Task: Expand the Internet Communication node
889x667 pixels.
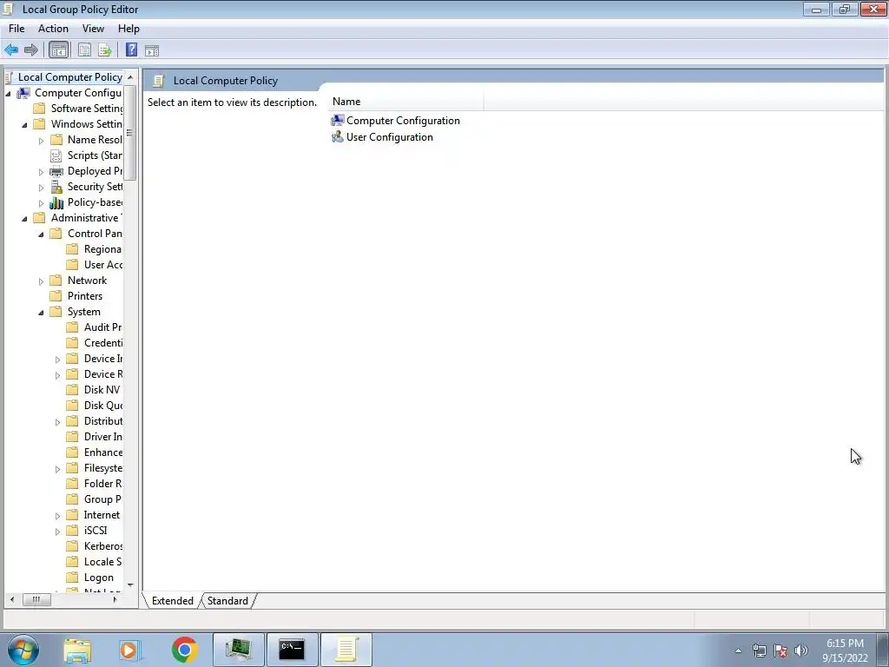Action: pyautogui.click(x=57, y=516)
